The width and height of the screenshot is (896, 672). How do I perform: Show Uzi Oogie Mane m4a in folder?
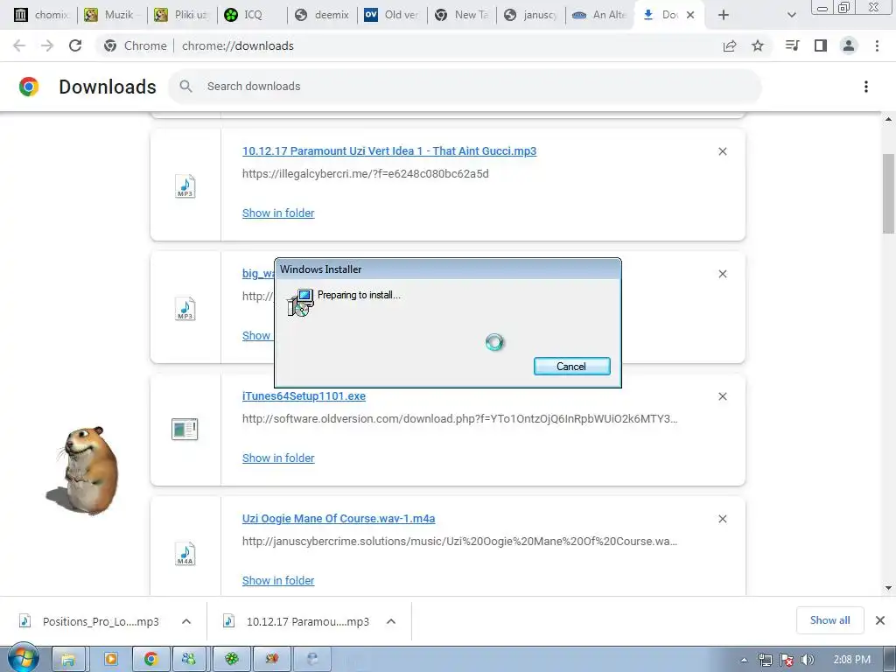(278, 581)
